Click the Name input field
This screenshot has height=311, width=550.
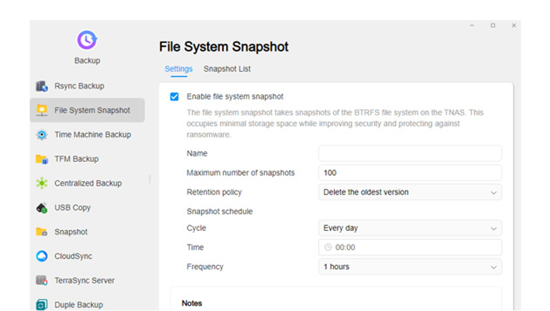click(410, 154)
